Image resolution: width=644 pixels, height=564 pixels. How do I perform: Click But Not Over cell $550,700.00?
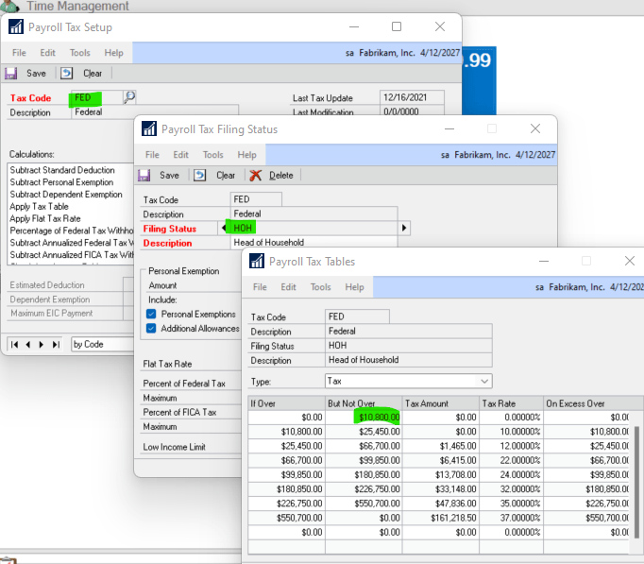coord(364,504)
